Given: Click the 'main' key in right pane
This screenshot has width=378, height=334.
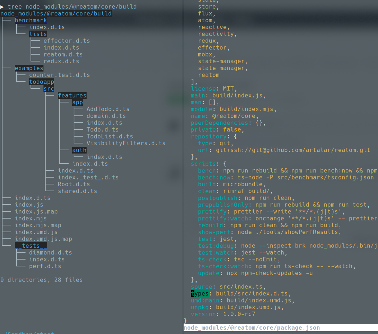Looking at the screenshot, I should click(x=198, y=96).
